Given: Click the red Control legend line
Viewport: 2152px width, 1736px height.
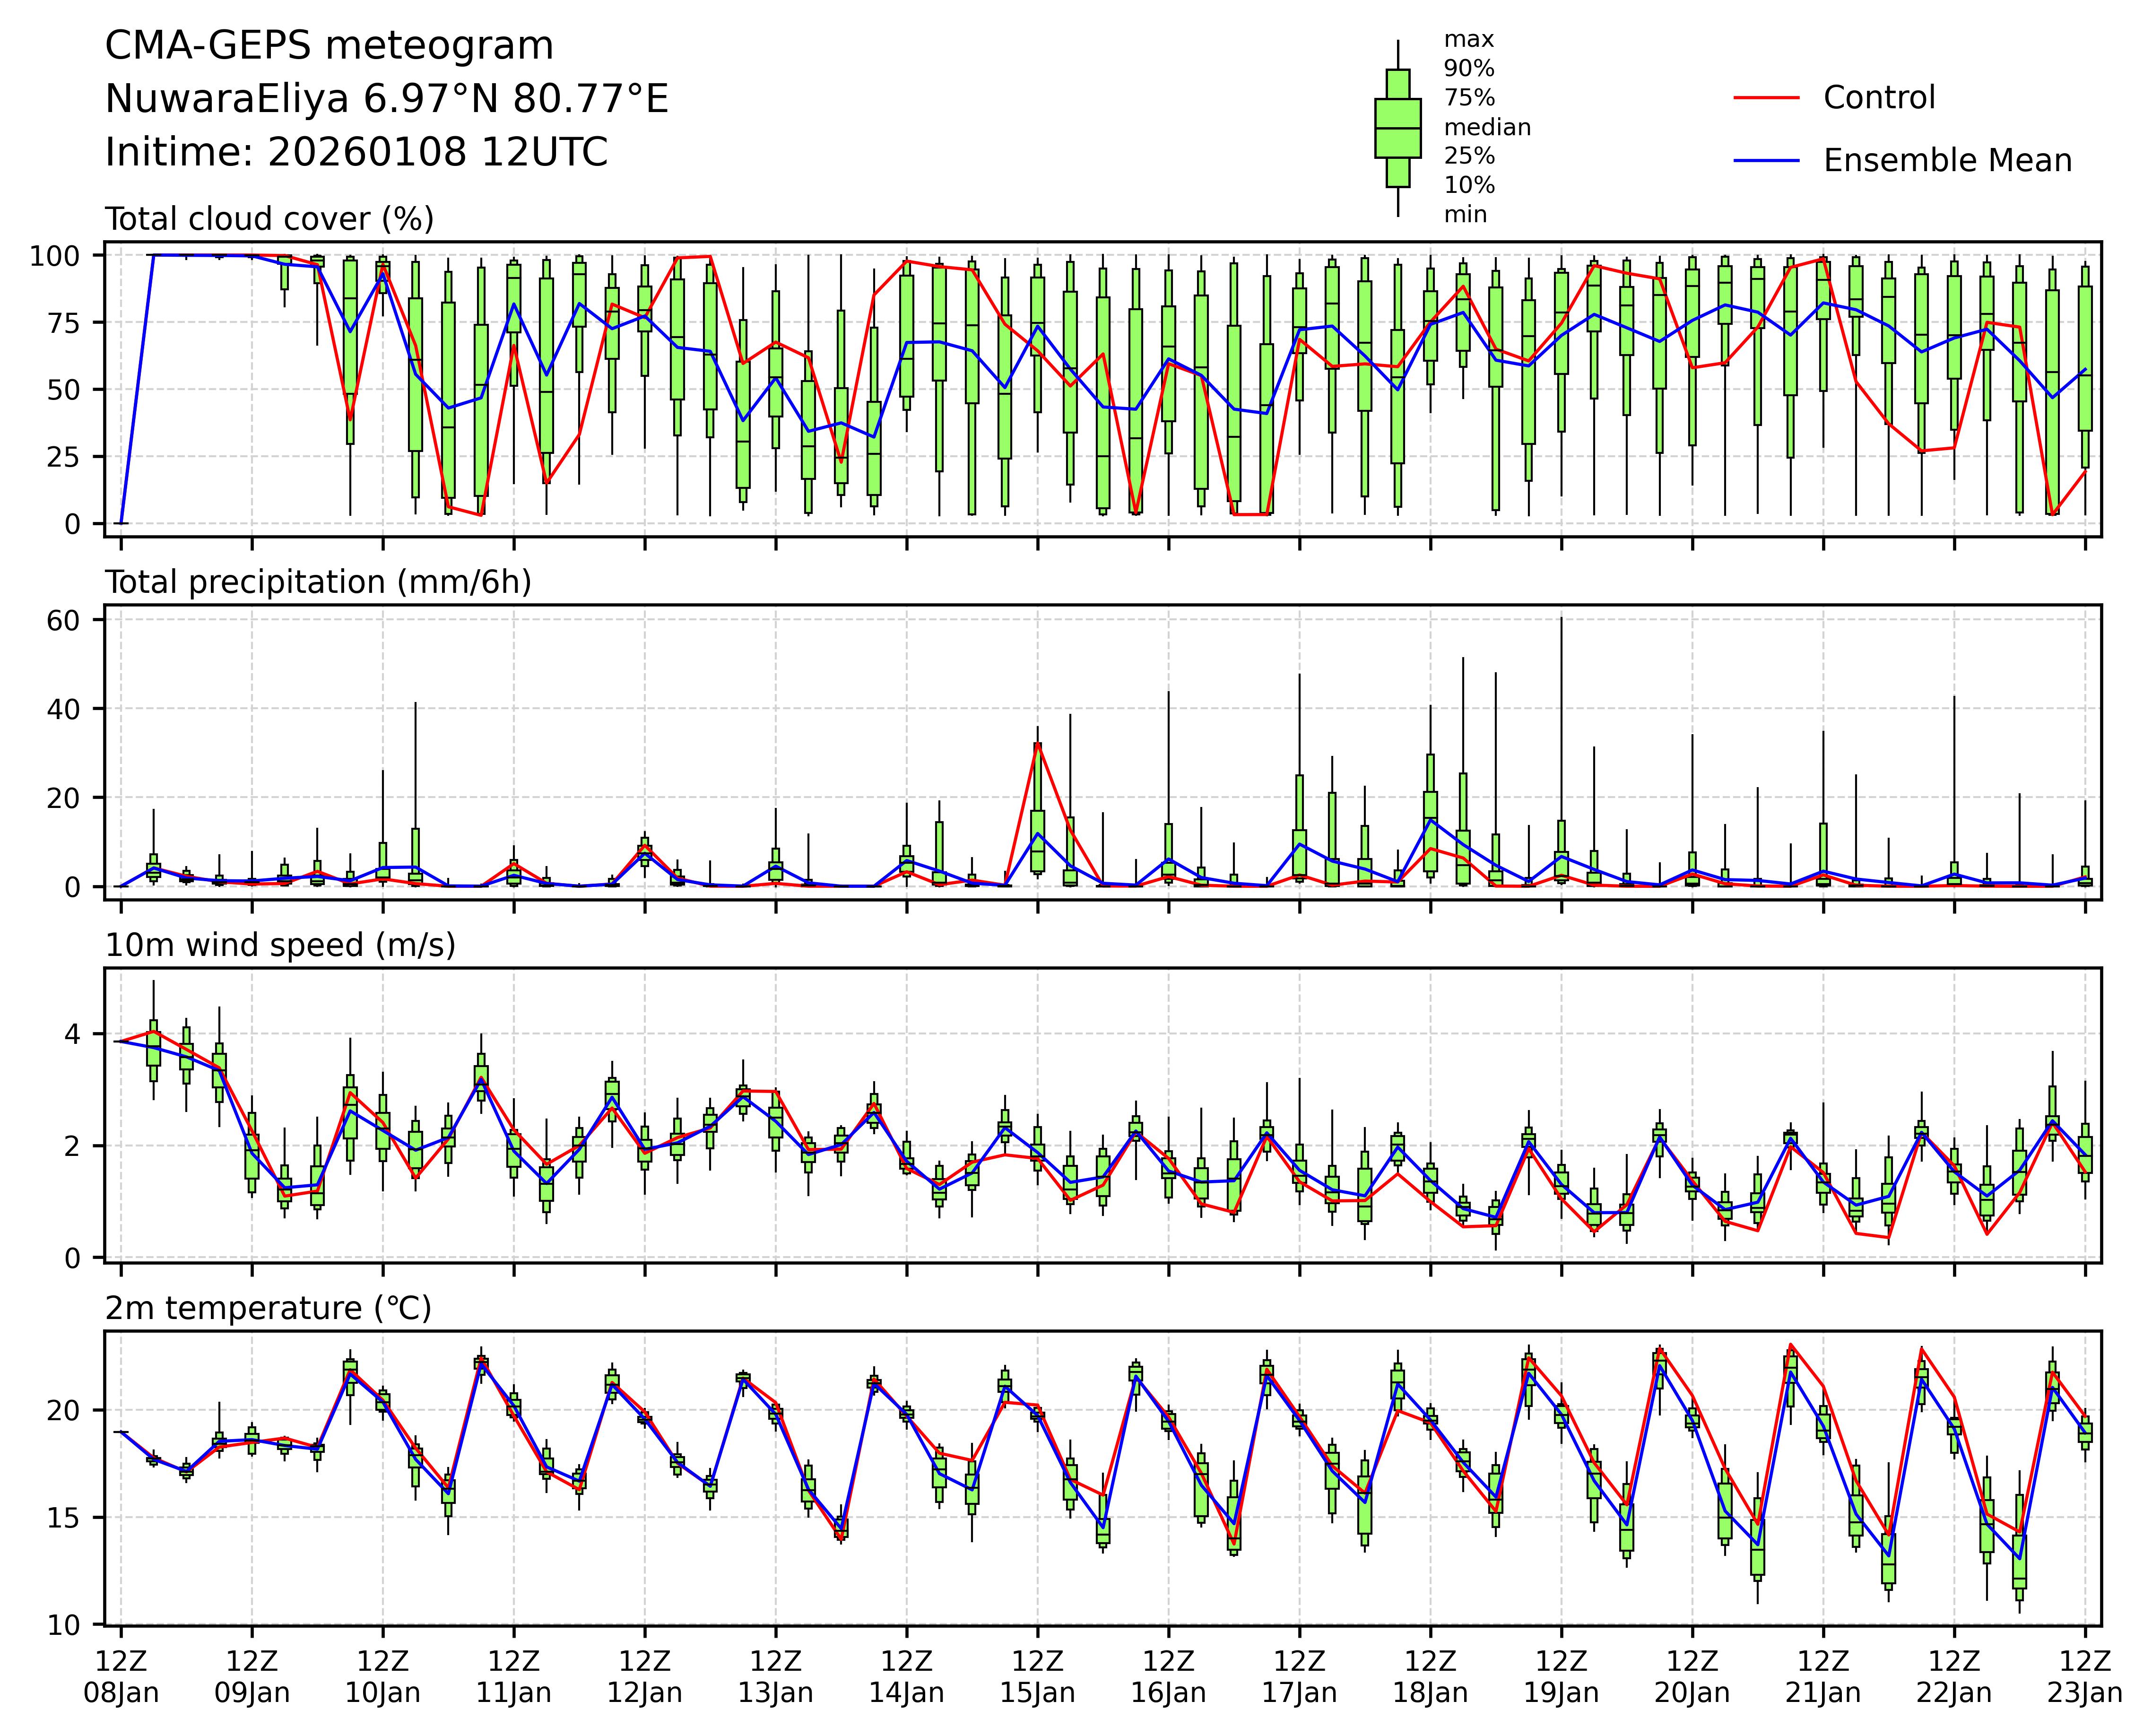Looking at the screenshot, I should point(1766,98).
